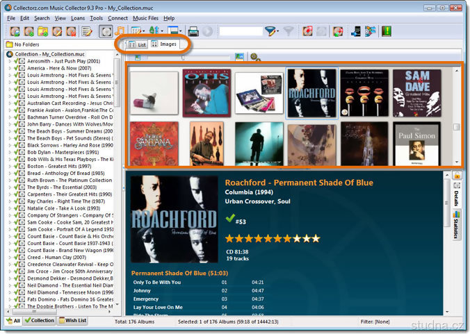Click the add music folder icon
Screen dimensions: 470x334
coord(43,31)
